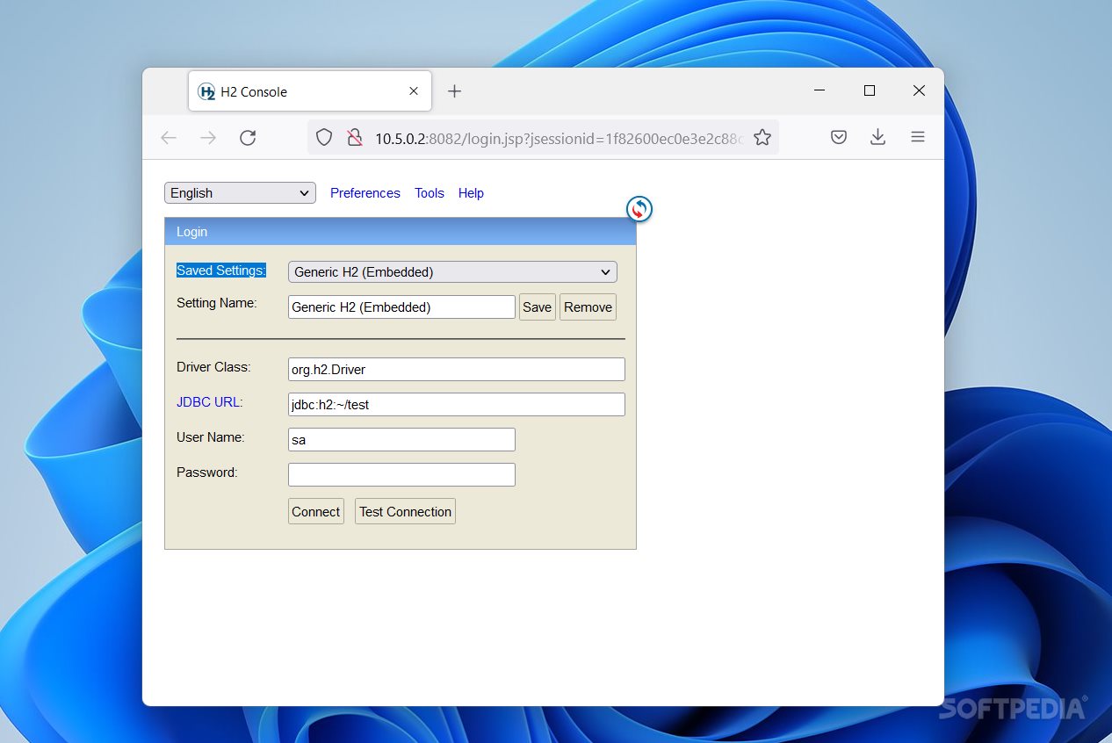Click the Setting Name label
Screen dimensions: 1112x743
point(217,303)
